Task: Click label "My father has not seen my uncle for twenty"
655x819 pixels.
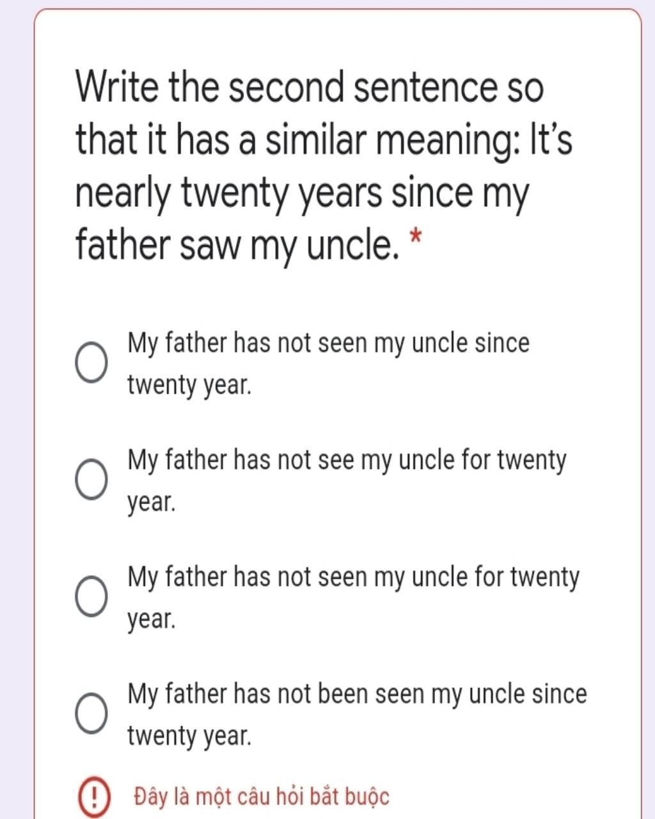Action: pos(353,578)
